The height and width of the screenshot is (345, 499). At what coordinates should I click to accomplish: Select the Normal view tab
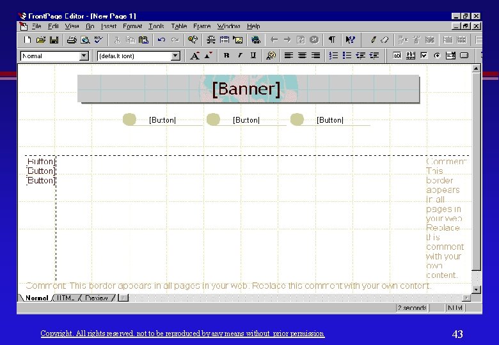point(36,298)
